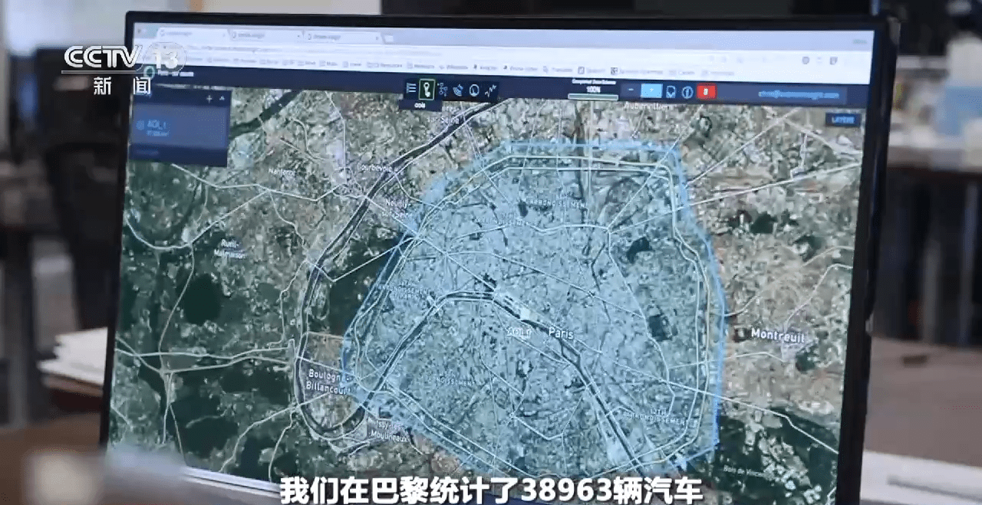Click the Nanterre label on the map
The height and width of the screenshot is (505, 982).
pyautogui.click(x=281, y=173)
